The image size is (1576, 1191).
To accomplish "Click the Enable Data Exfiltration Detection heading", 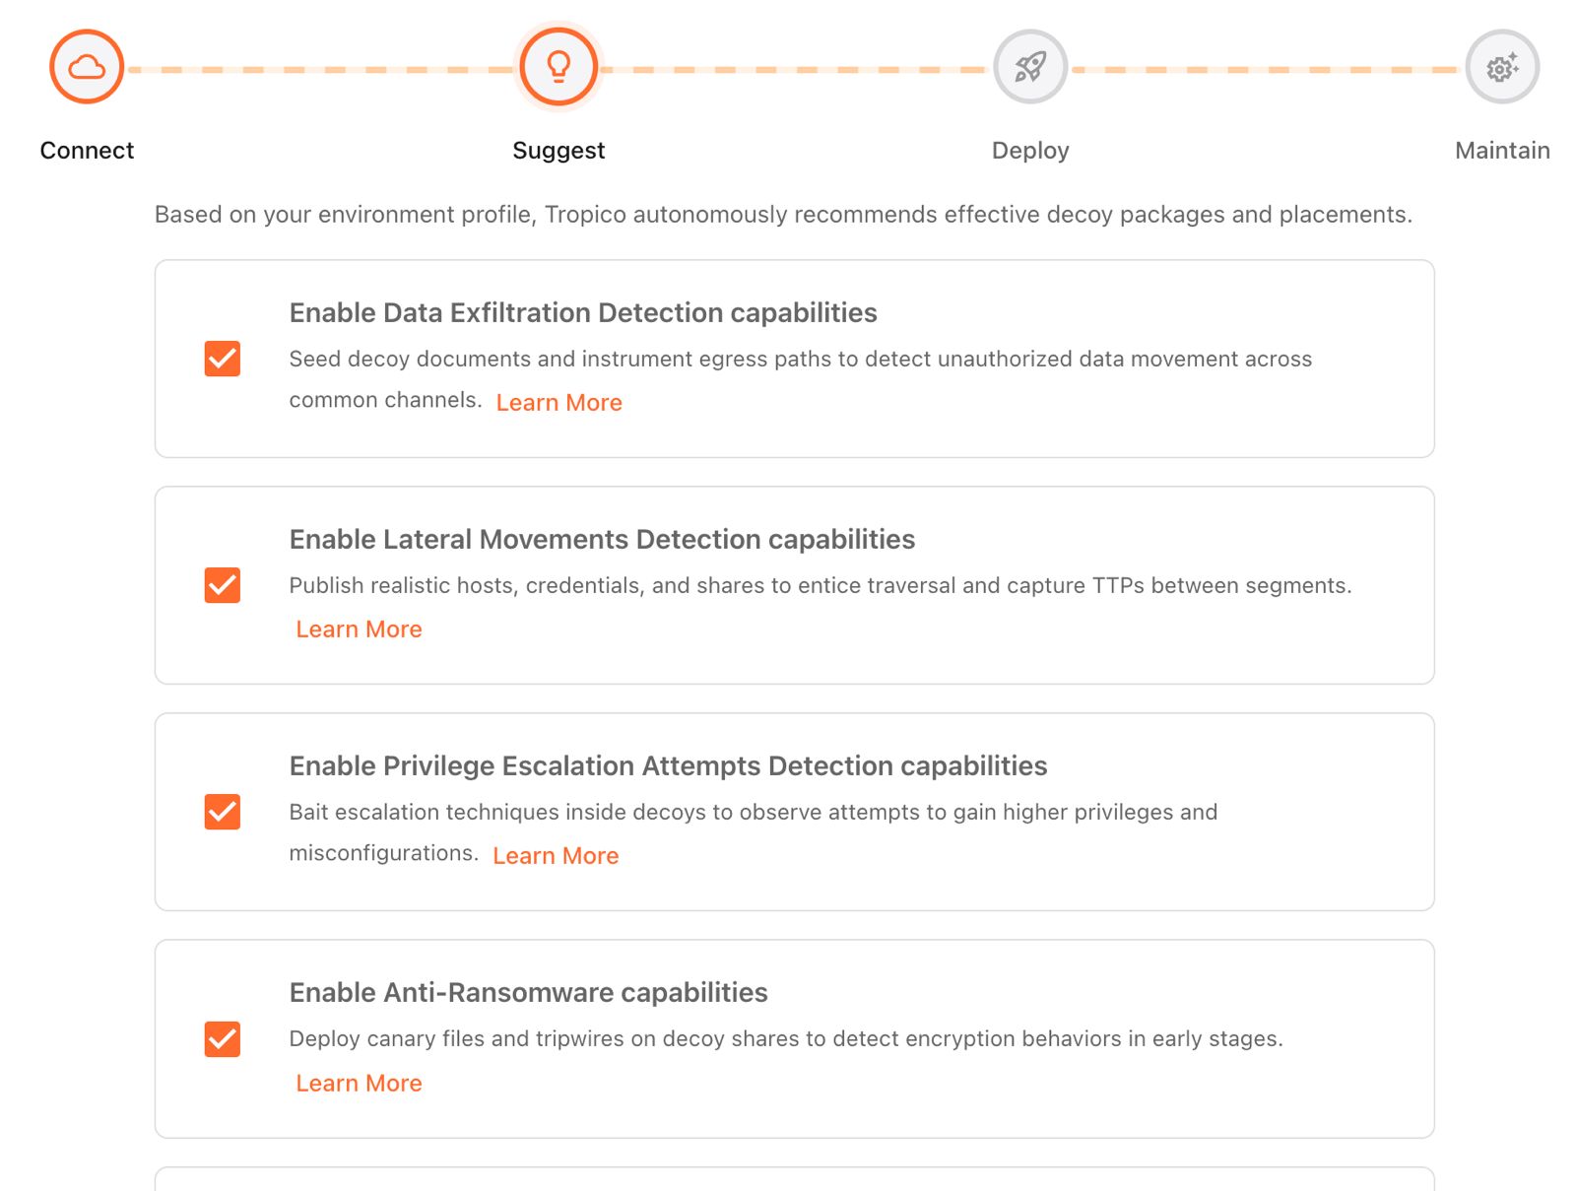I will [x=583, y=313].
